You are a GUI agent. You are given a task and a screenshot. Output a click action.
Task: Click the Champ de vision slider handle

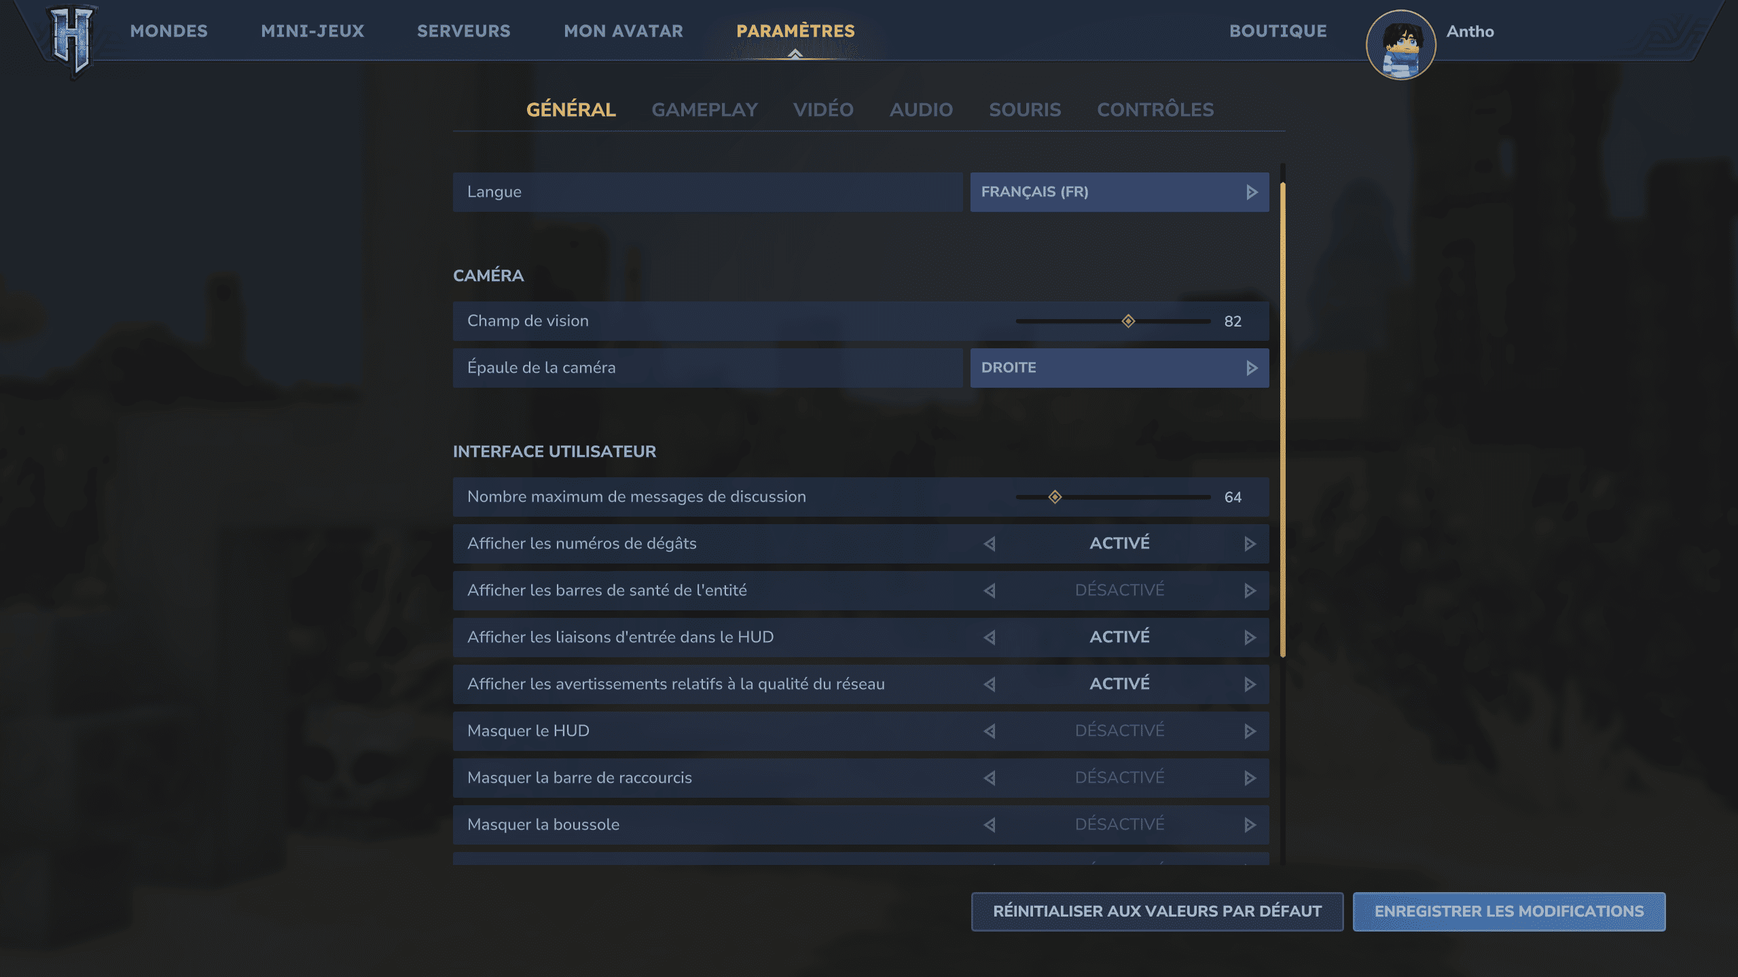1128,321
